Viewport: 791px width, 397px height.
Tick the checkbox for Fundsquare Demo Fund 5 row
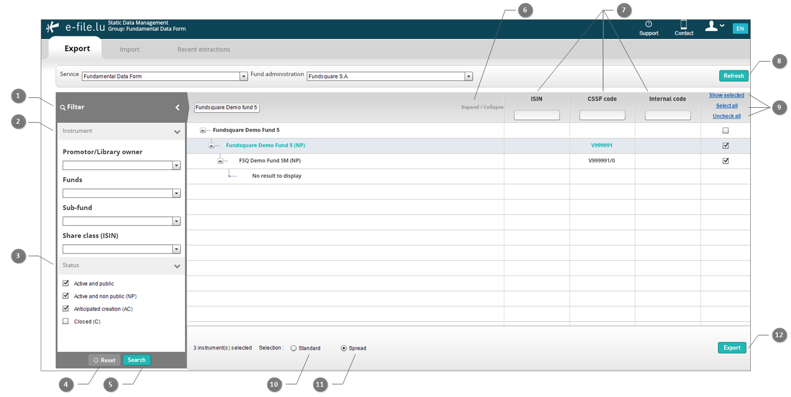click(725, 130)
